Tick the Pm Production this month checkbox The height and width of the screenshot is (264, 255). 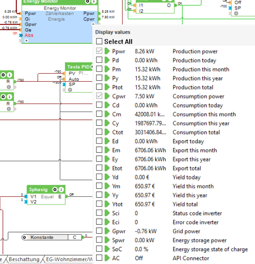[x=99, y=69]
